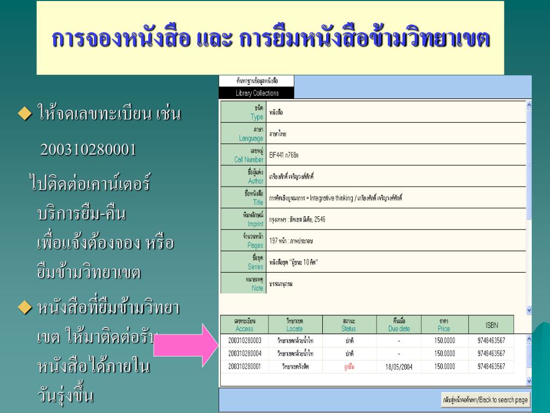Click the Back to search page button
Viewport: 550px width, 413px height.
(x=485, y=400)
